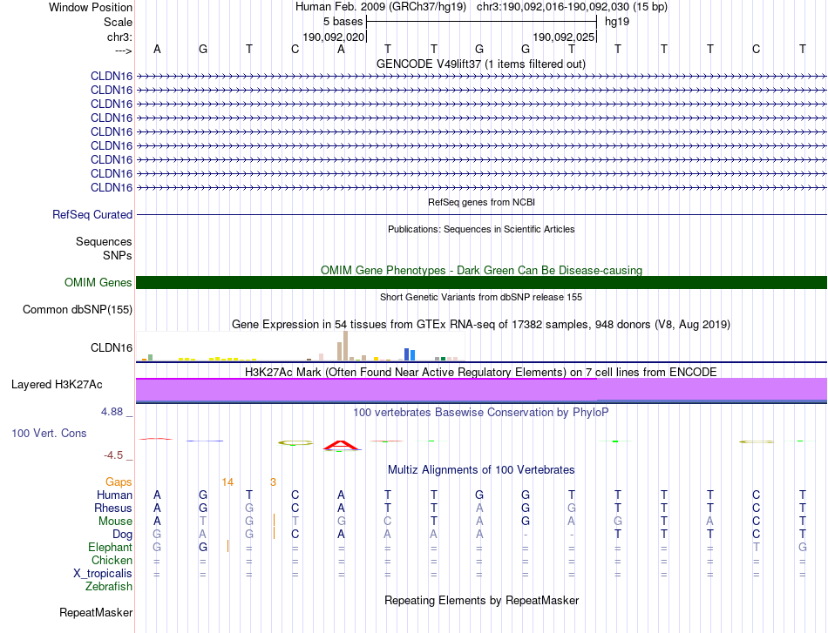Image resolution: width=828 pixels, height=633 pixels.
Task: Click the 'Sequences' track label
Action: (x=104, y=241)
